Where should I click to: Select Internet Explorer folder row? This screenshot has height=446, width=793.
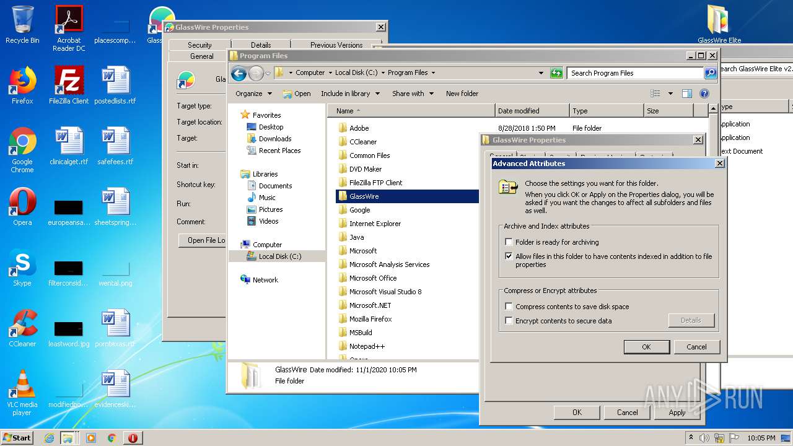[x=375, y=224]
